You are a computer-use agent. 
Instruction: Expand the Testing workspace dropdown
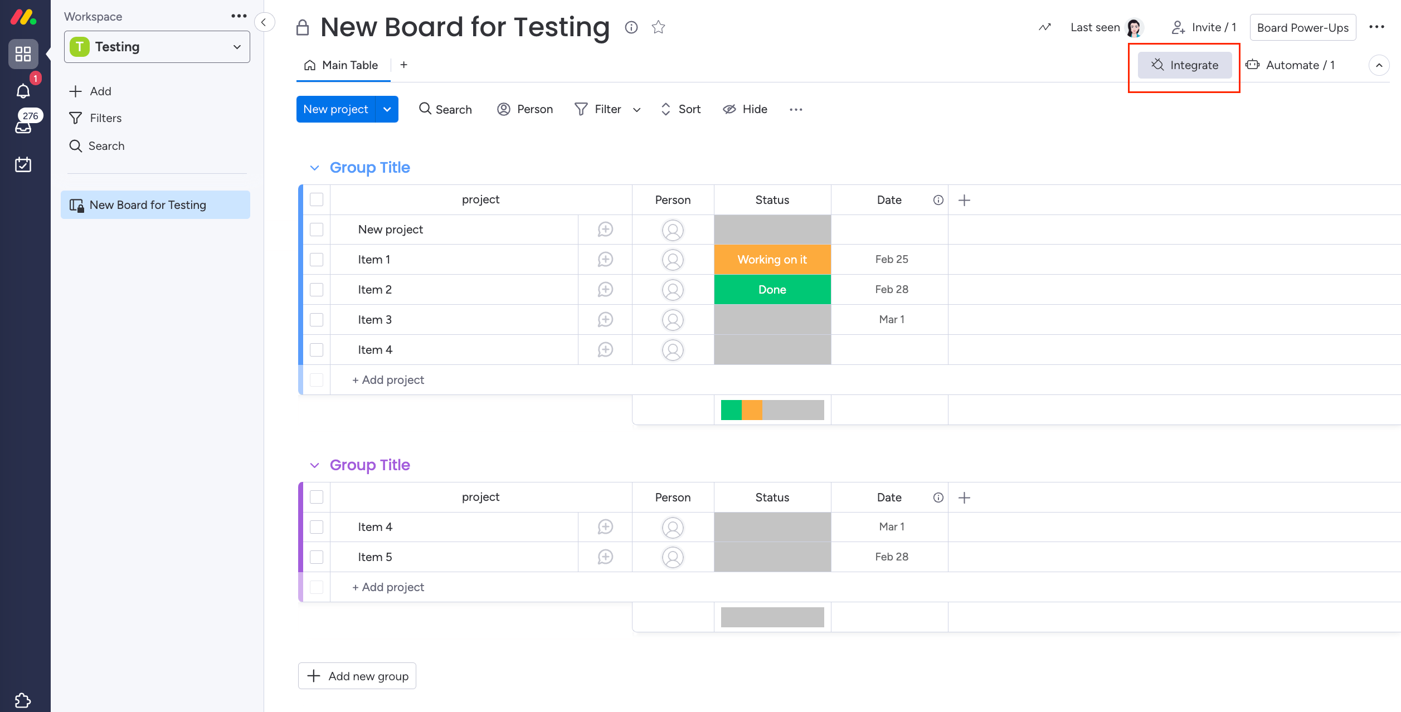[x=237, y=47]
